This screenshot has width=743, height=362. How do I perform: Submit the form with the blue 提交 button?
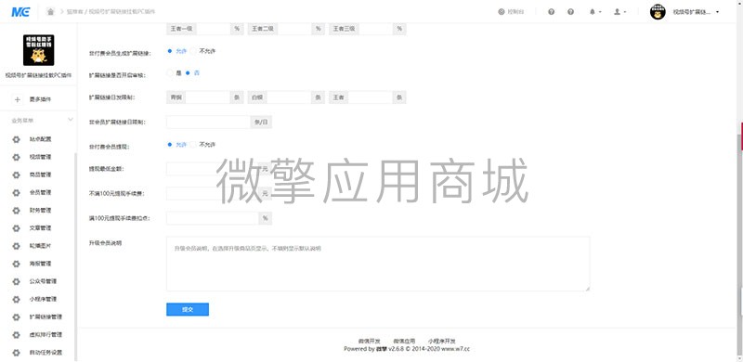(x=188, y=309)
